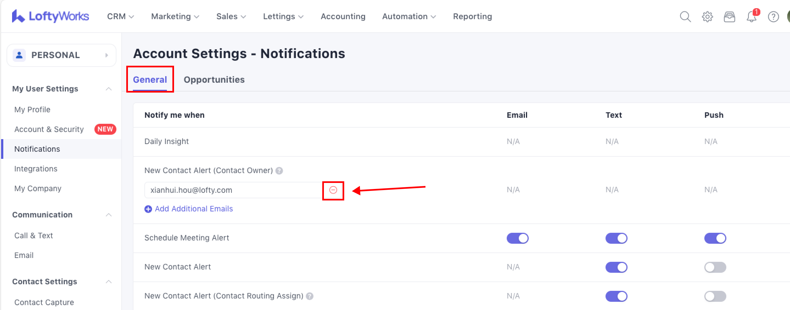Viewport: 790px width, 310px height.
Task: Click the LoftyWorks logo
Action: pos(50,16)
